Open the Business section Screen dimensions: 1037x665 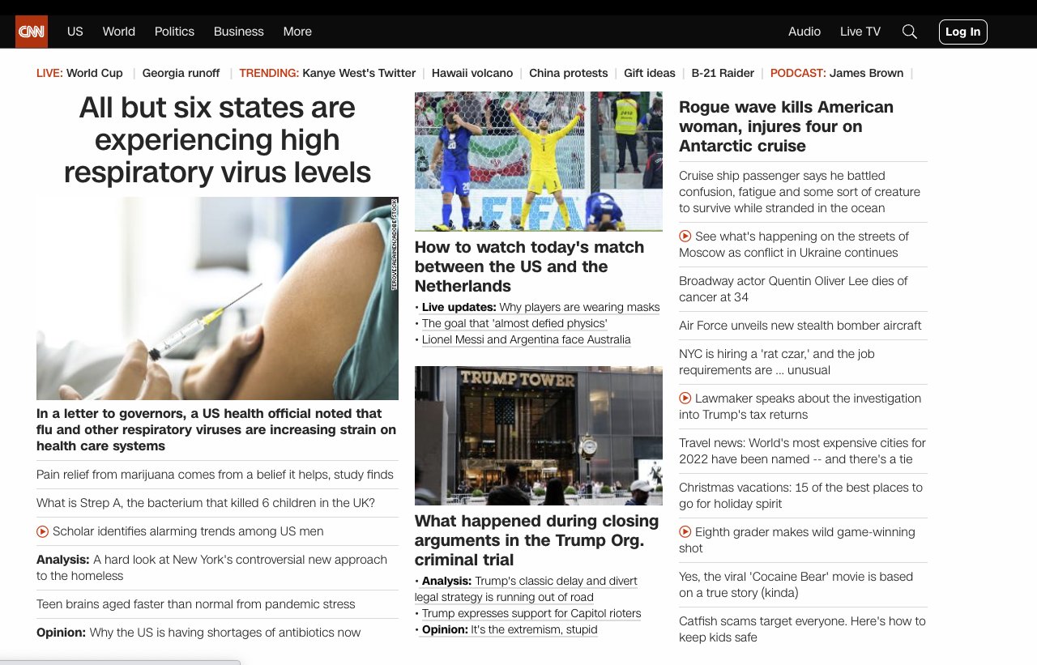click(x=239, y=32)
